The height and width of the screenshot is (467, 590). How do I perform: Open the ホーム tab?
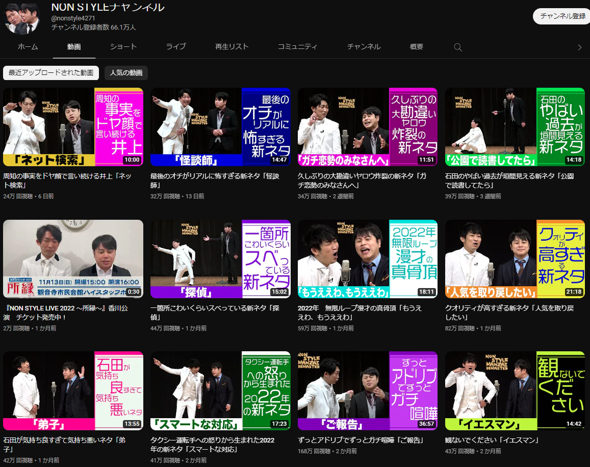click(x=28, y=47)
